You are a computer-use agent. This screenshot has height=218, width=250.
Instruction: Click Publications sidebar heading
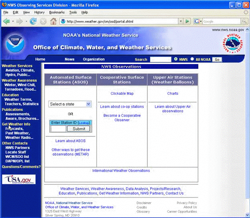(x=12, y=110)
